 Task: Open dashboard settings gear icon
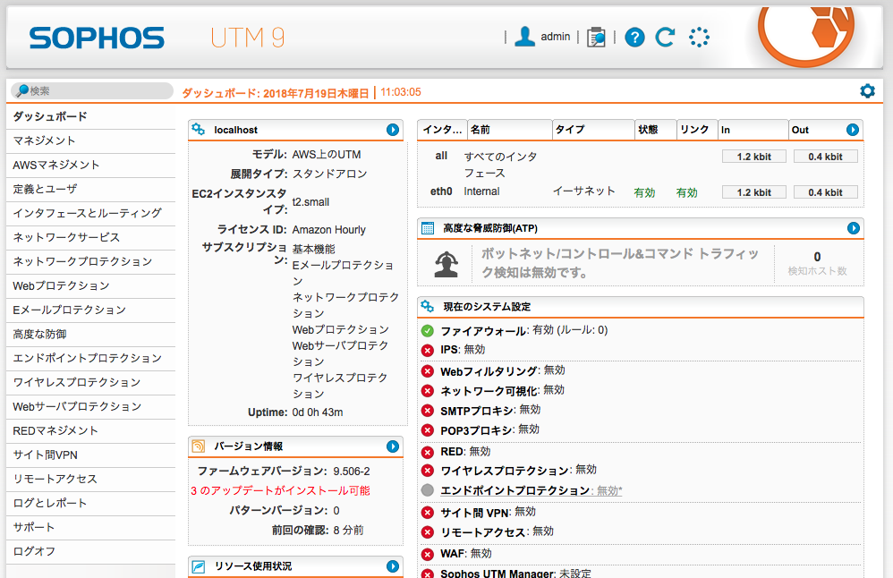(867, 91)
